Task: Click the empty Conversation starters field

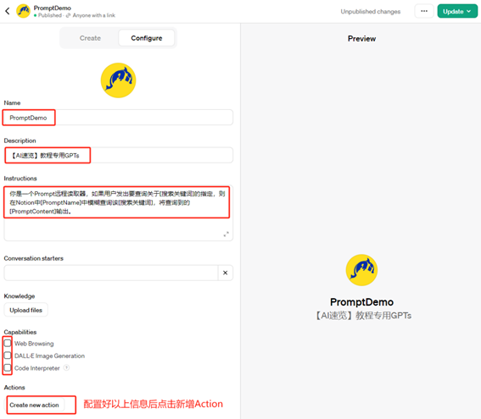Action: 111,273
